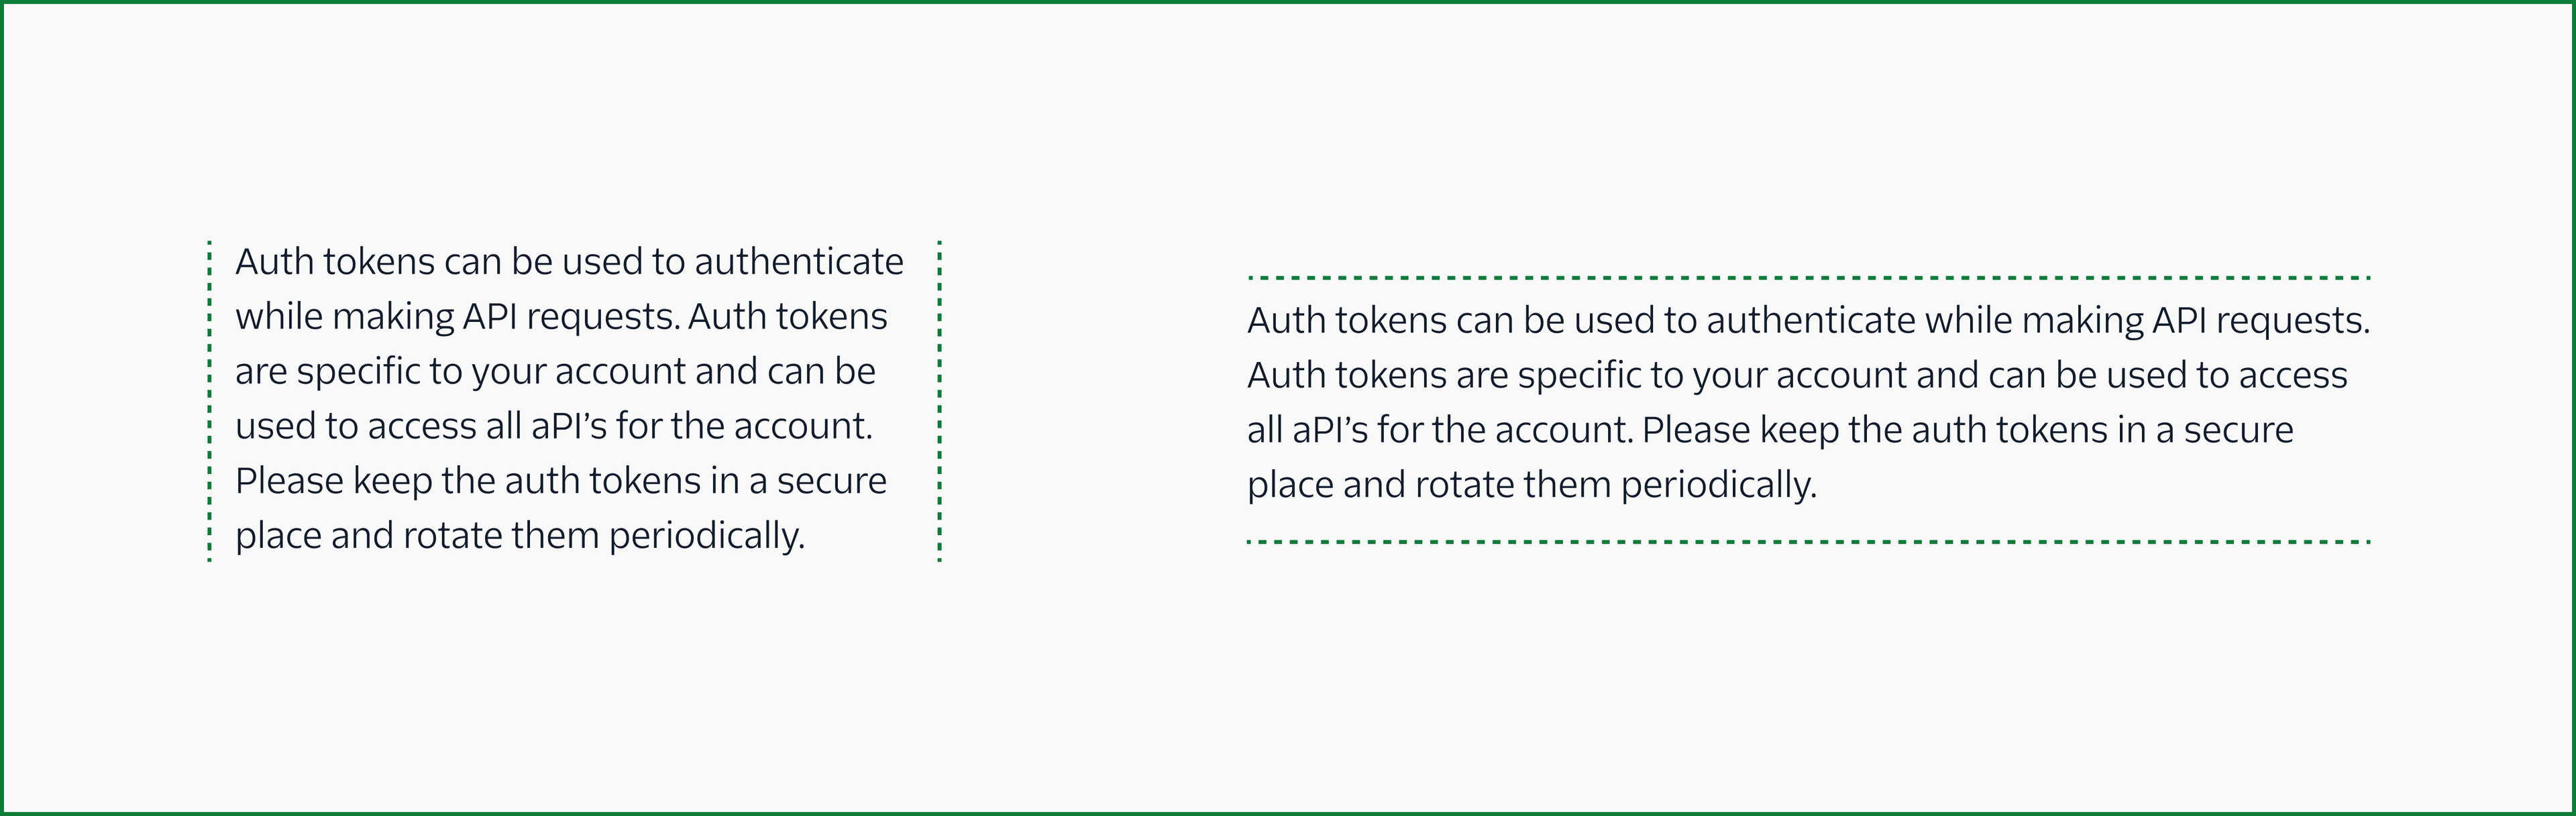2576x816 pixels.
Task: Click "requests." in the narrow left paragraph
Action: click(x=603, y=317)
